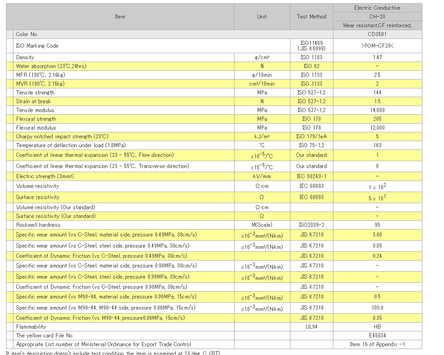The height and width of the screenshot is (355, 444).
Task: Click the tensile modulus value 14,000
Action: [x=377, y=110]
